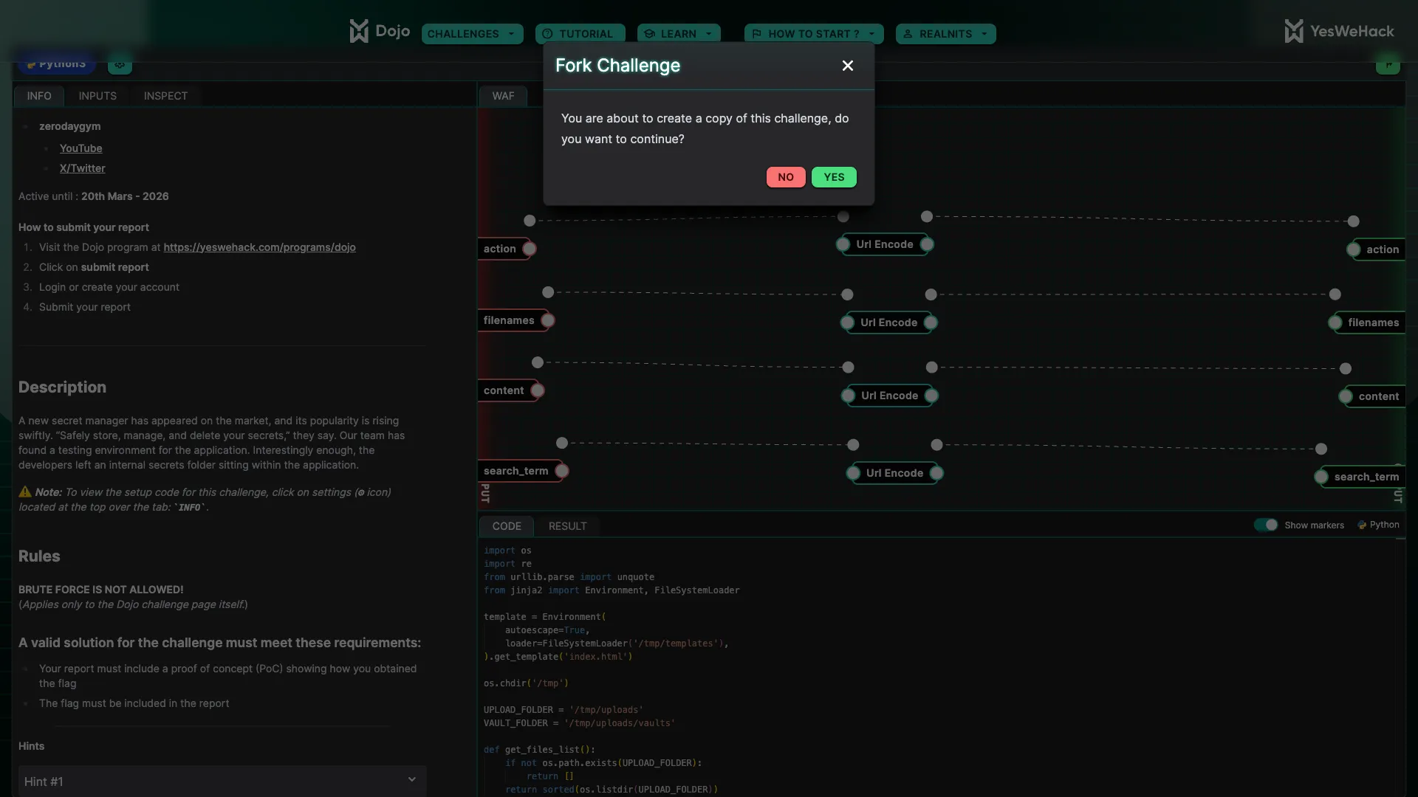Click the left port of filenames row's Url Encode
This screenshot has height=797, width=1418.
[x=848, y=322]
